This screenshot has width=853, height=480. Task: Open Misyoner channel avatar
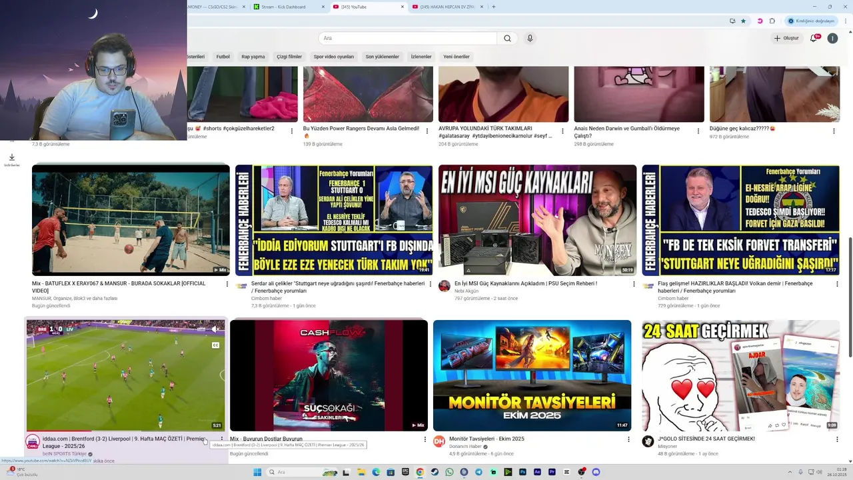[x=648, y=441]
